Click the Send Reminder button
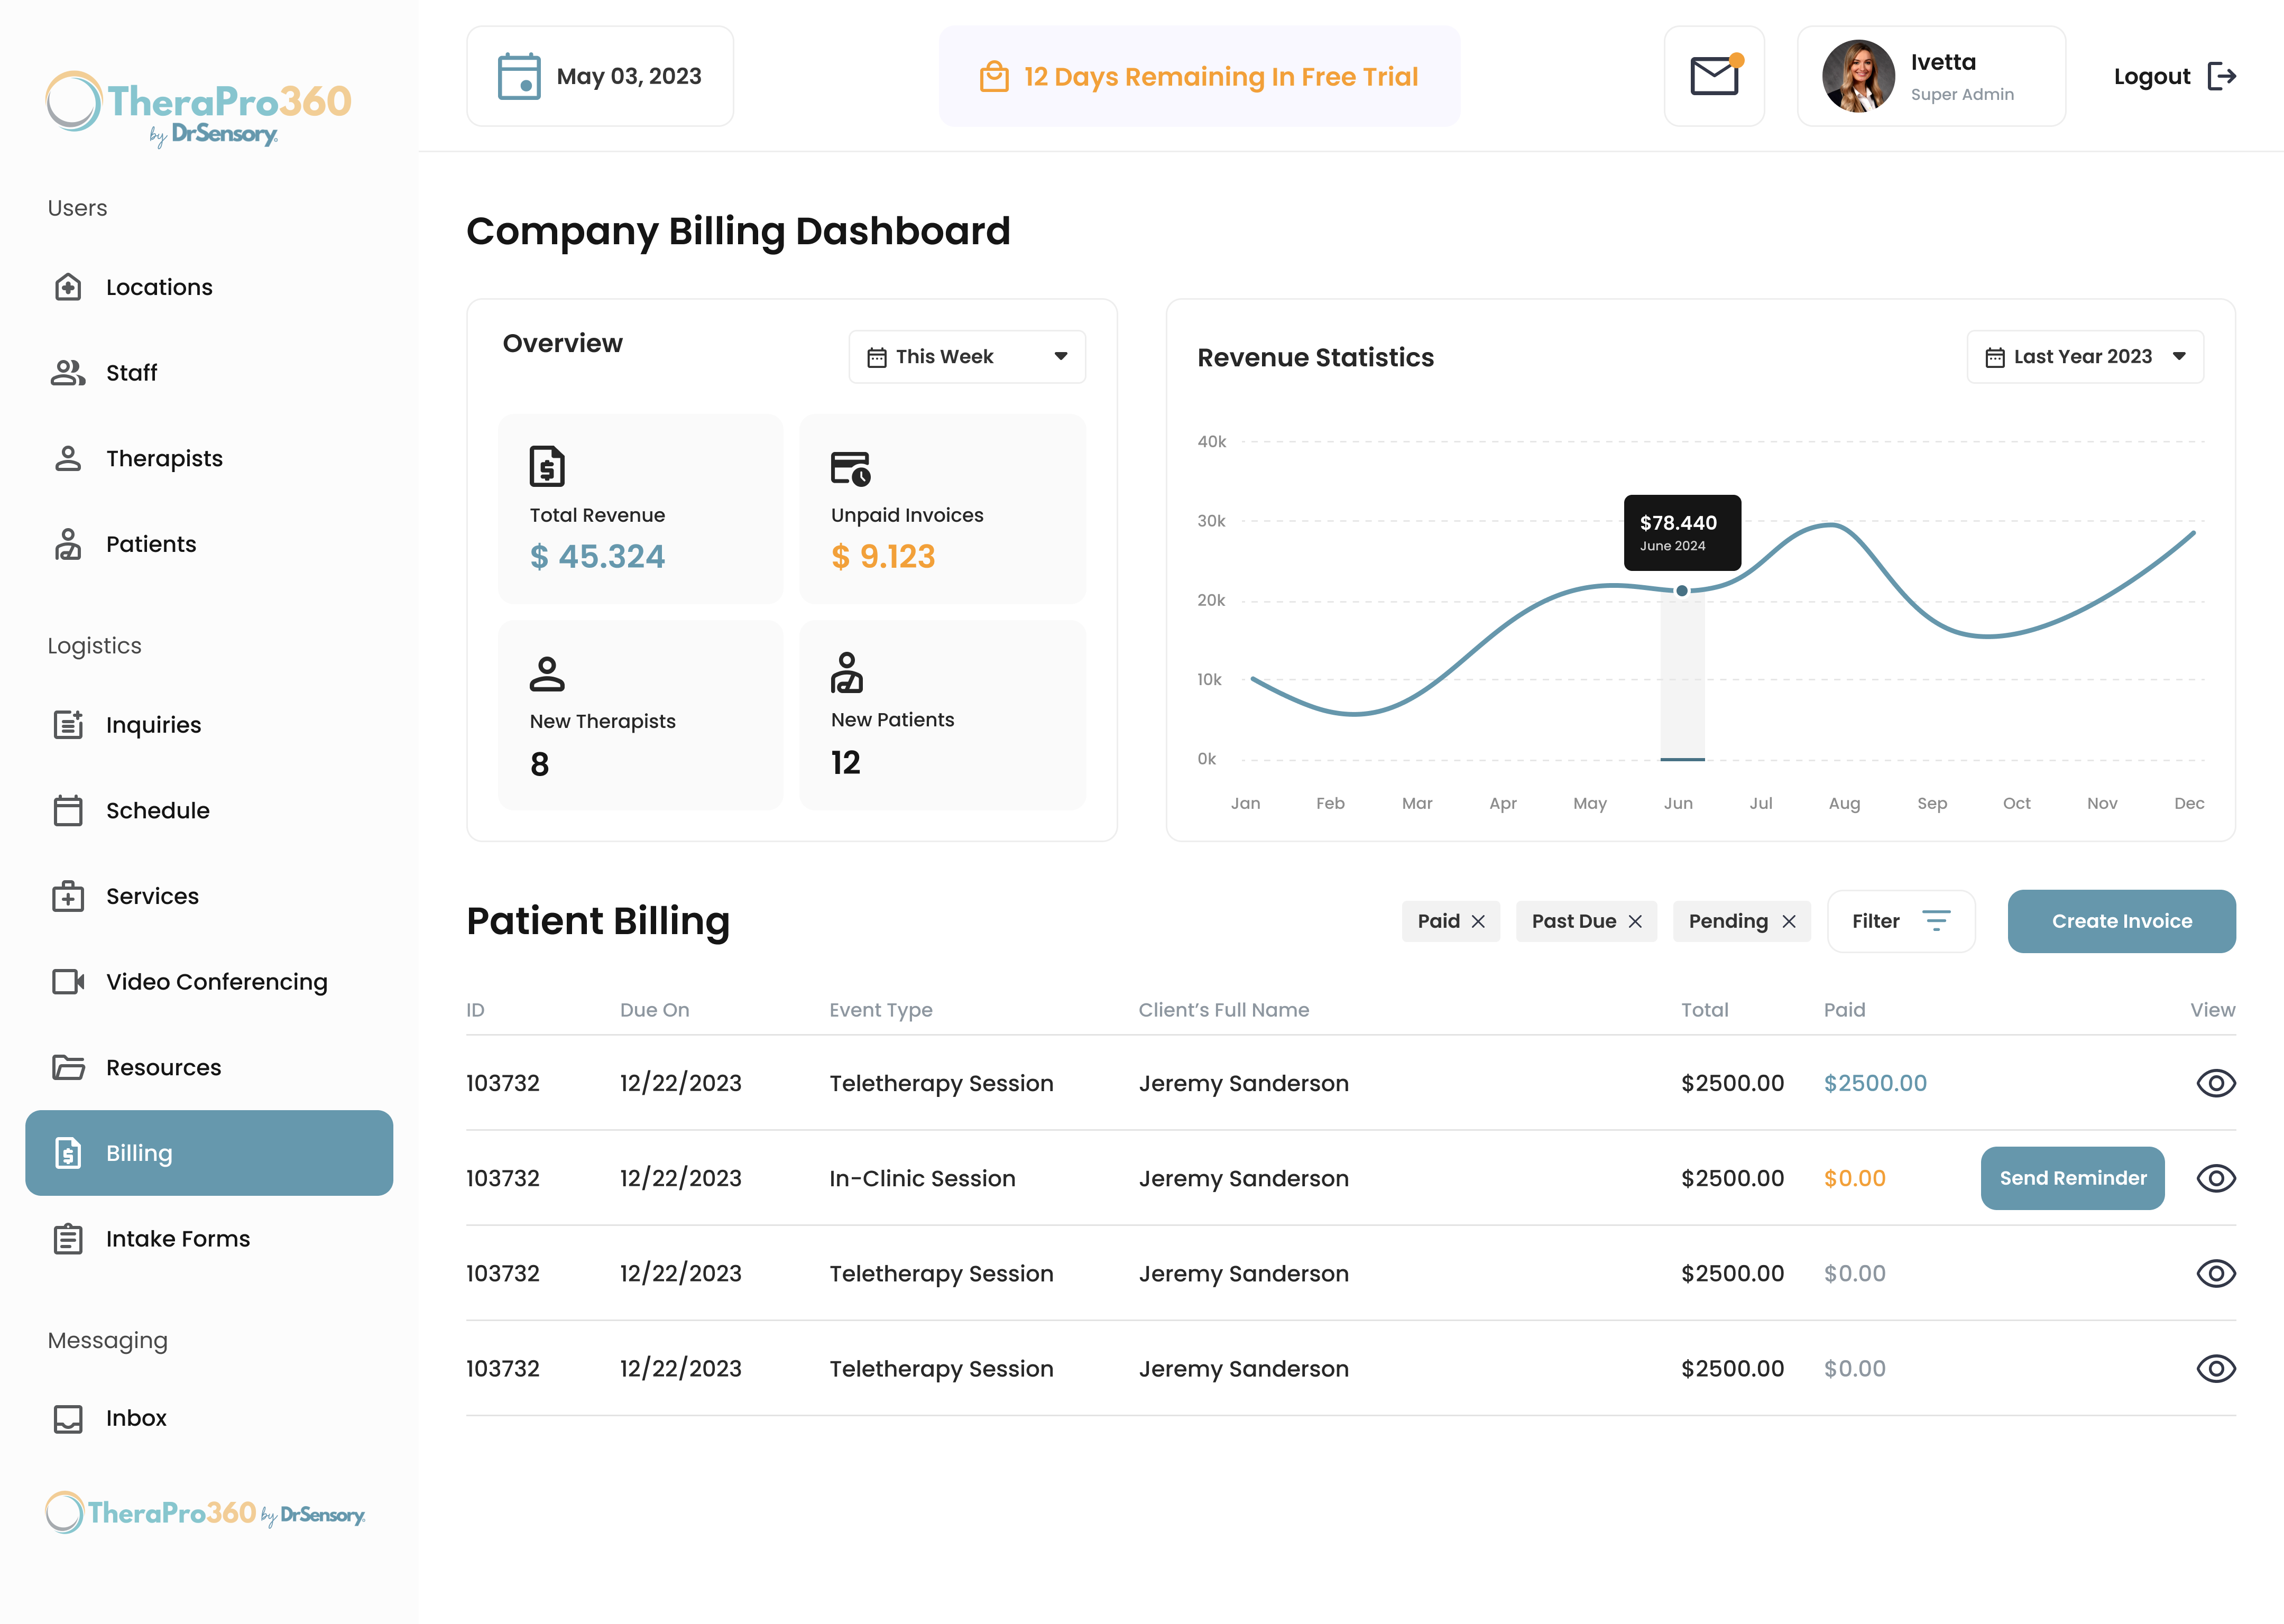 point(2072,1178)
